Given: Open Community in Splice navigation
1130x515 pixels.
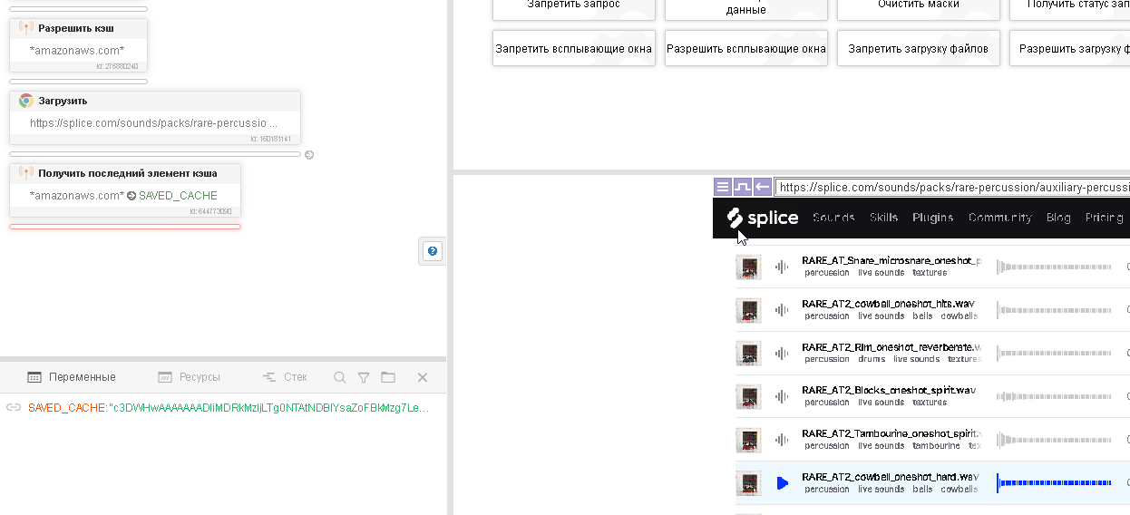Looking at the screenshot, I should click(999, 218).
